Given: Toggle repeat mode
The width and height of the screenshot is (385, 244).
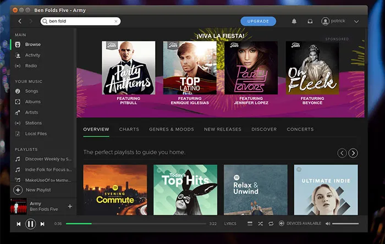Looking at the screenshot, I should pos(271,224).
